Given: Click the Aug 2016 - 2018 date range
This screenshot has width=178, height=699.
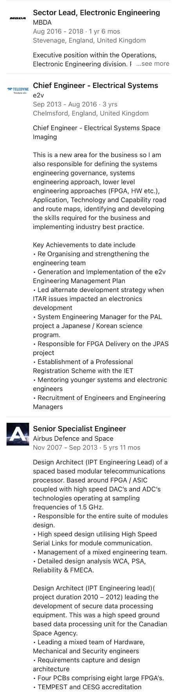Looking at the screenshot, I should pos(58,31).
